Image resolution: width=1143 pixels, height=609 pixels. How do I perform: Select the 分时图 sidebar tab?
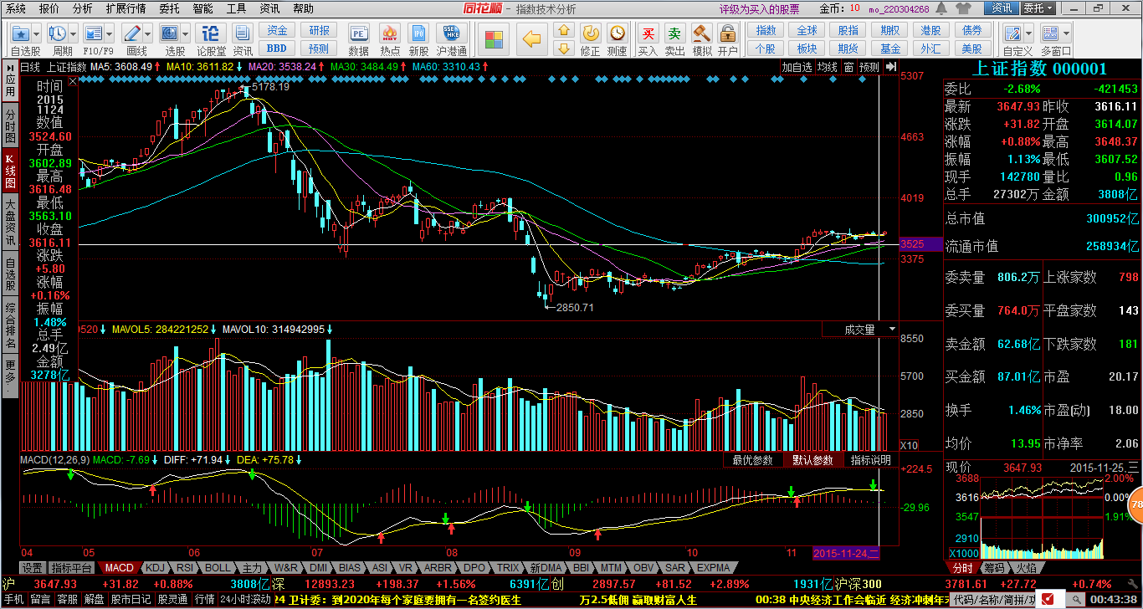coord(10,126)
